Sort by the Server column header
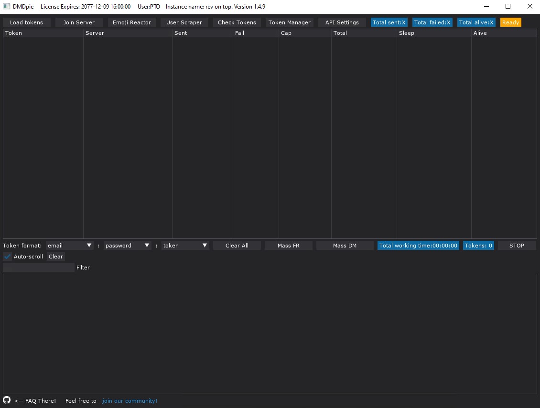 (x=128, y=33)
